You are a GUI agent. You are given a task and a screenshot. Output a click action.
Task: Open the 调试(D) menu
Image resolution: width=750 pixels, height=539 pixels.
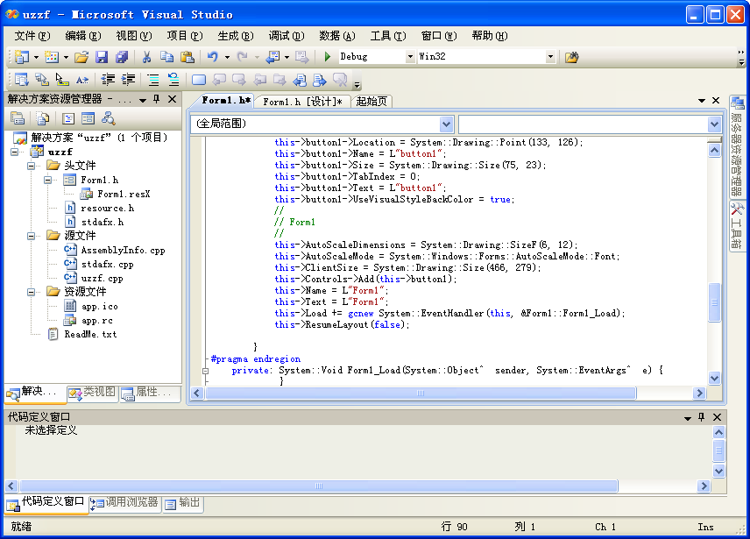pos(286,36)
